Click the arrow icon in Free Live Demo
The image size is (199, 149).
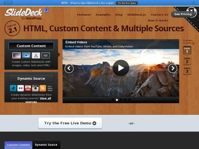tap(94, 123)
